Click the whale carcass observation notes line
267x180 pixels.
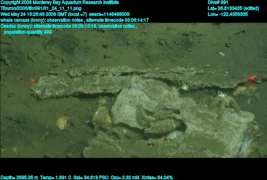[x=75, y=20]
